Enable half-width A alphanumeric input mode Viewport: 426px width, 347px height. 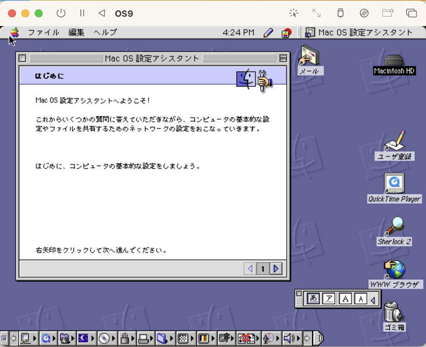361,299
